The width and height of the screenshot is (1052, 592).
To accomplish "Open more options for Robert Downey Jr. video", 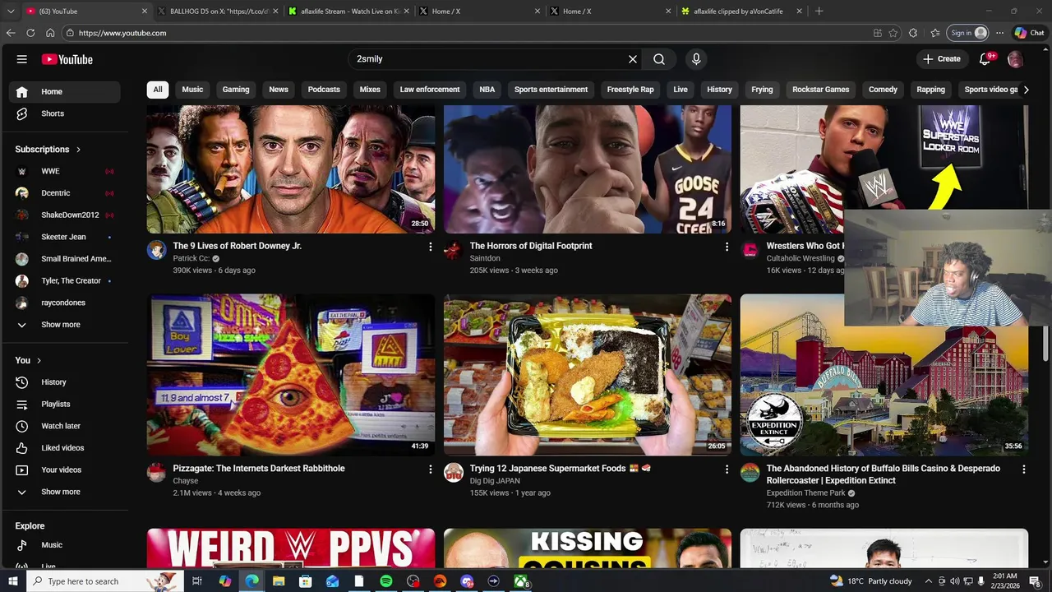I will [x=430, y=247].
